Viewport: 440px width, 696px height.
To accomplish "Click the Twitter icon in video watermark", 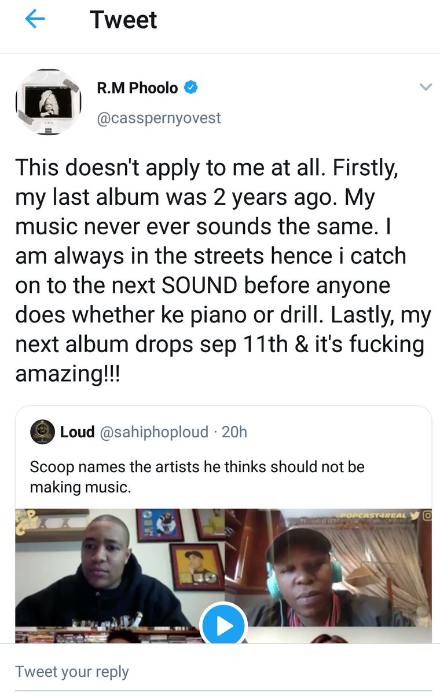I will click(x=415, y=515).
